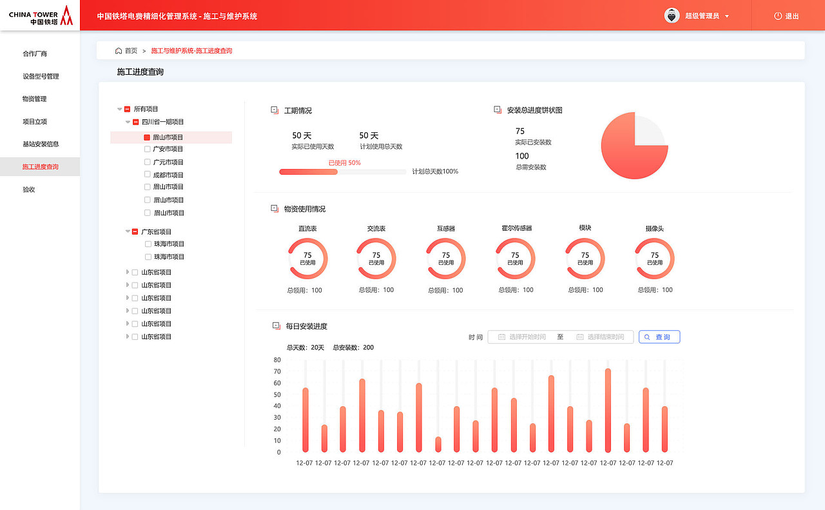The width and height of the screenshot is (825, 510).
Task: Check the 成都市项目 checkbox
Action: [x=148, y=175]
